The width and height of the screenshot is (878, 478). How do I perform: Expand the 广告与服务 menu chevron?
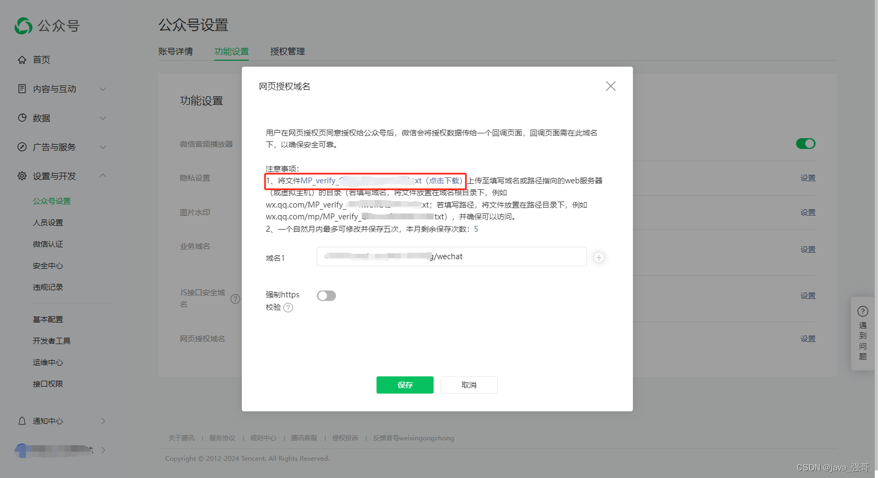[103, 147]
